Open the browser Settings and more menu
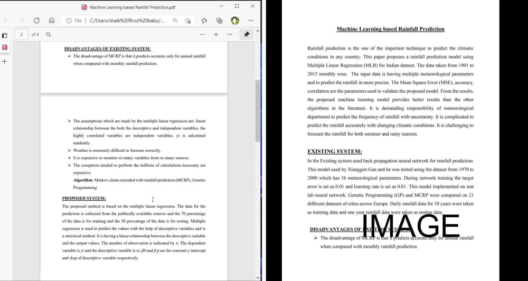The image size is (528, 281). pos(251,21)
